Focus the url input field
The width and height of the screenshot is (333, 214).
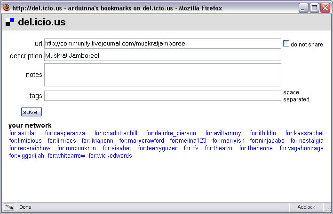tap(163, 44)
